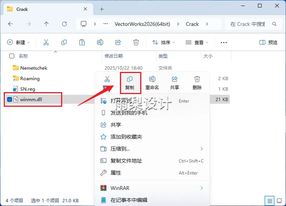Open a new tab with plus button

102,9
